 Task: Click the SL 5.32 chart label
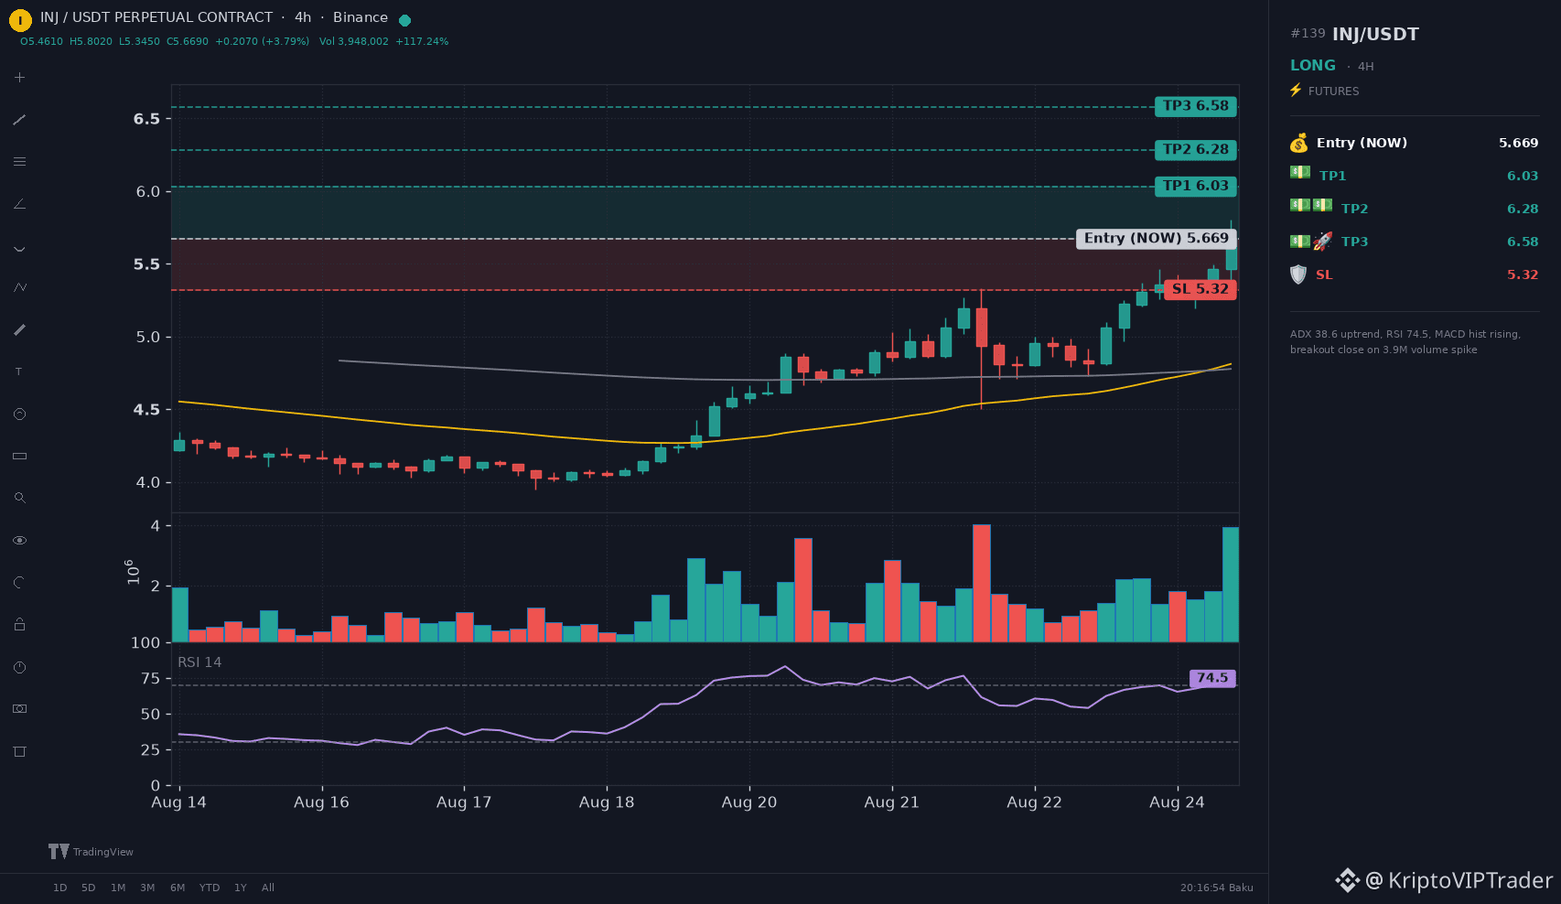[1200, 289]
